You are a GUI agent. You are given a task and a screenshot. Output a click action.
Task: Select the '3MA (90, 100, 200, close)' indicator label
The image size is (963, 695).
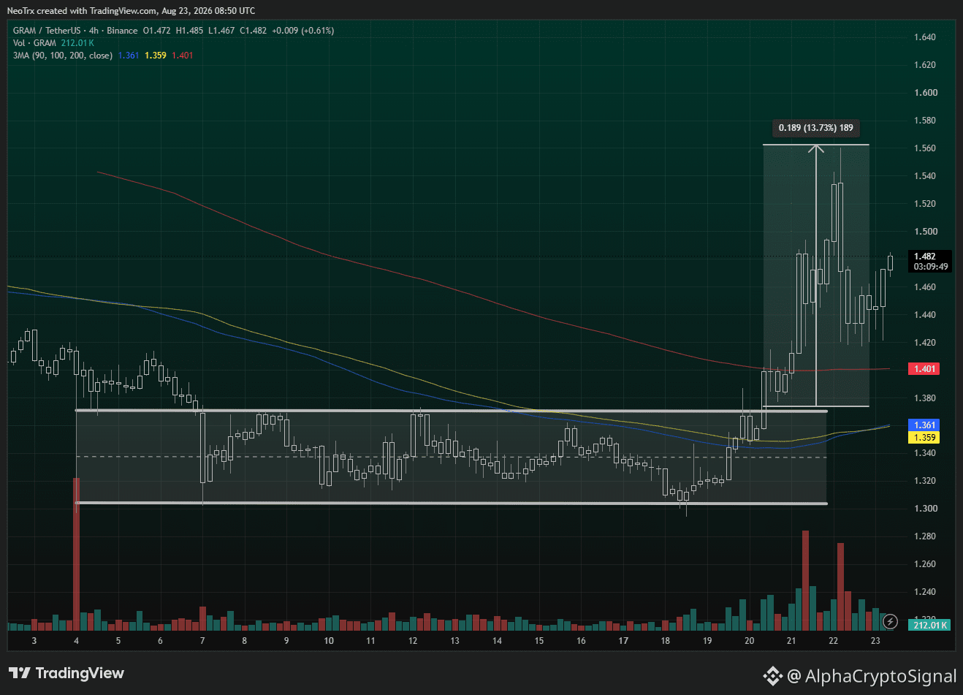click(x=63, y=56)
